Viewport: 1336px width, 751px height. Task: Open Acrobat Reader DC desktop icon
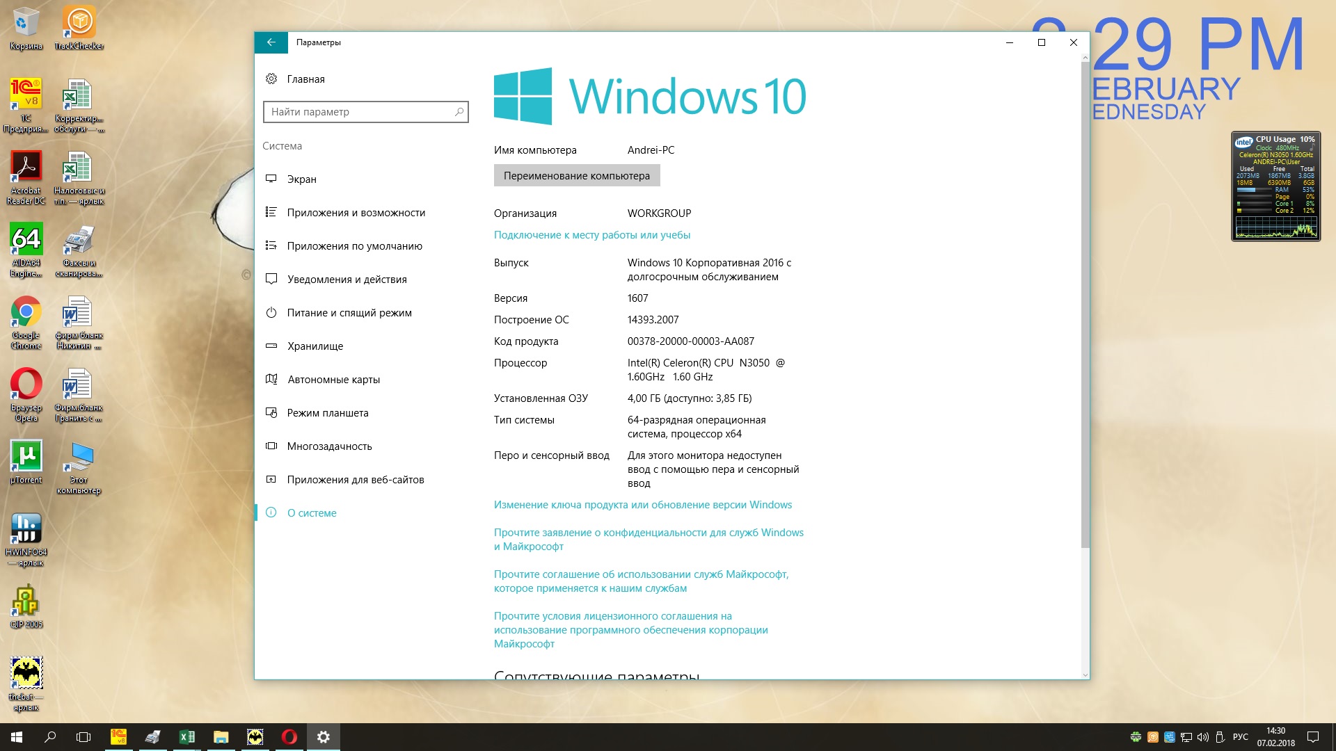pyautogui.click(x=26, y=178)
